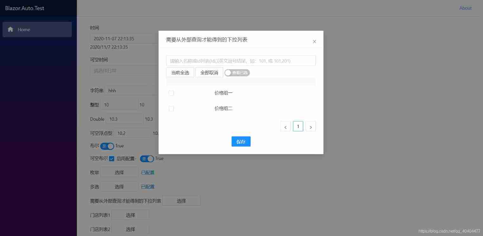Click the 可空时间 date picker field
483x236 pixels.
point(124,70)
